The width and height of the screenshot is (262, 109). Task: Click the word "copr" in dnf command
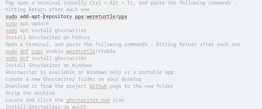[x=37, y=51]
